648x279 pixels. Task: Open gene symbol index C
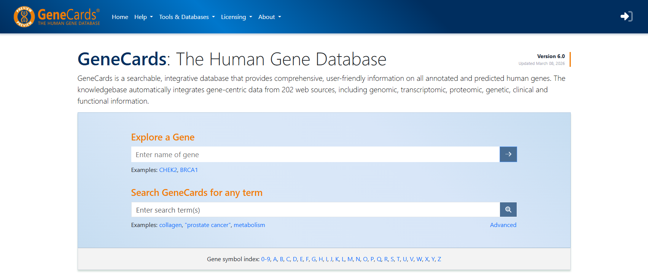click(x=288, y=259)
